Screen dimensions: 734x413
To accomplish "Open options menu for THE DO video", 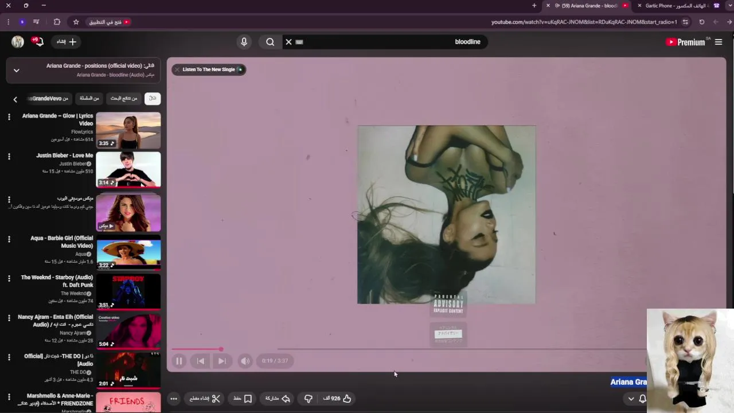I will pos(9,357).
